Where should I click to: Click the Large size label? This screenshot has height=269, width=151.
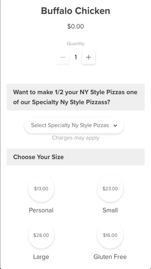click(x=41, y=257)
